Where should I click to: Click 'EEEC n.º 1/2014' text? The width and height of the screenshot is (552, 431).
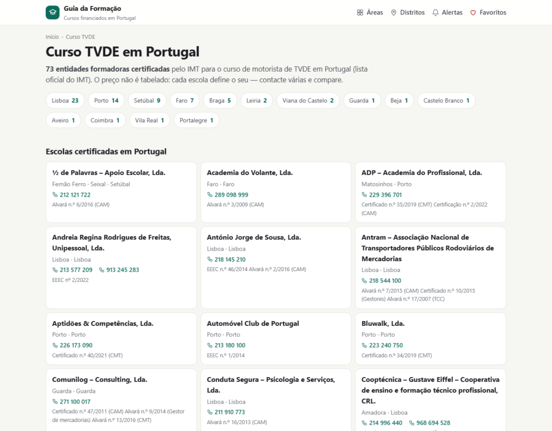226,356
